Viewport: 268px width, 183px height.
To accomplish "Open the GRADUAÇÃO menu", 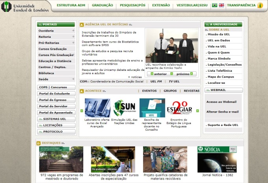I will [102, 5].
